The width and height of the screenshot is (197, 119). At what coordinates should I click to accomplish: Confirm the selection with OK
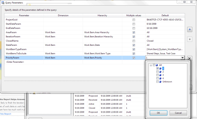(x=158, y=113)
